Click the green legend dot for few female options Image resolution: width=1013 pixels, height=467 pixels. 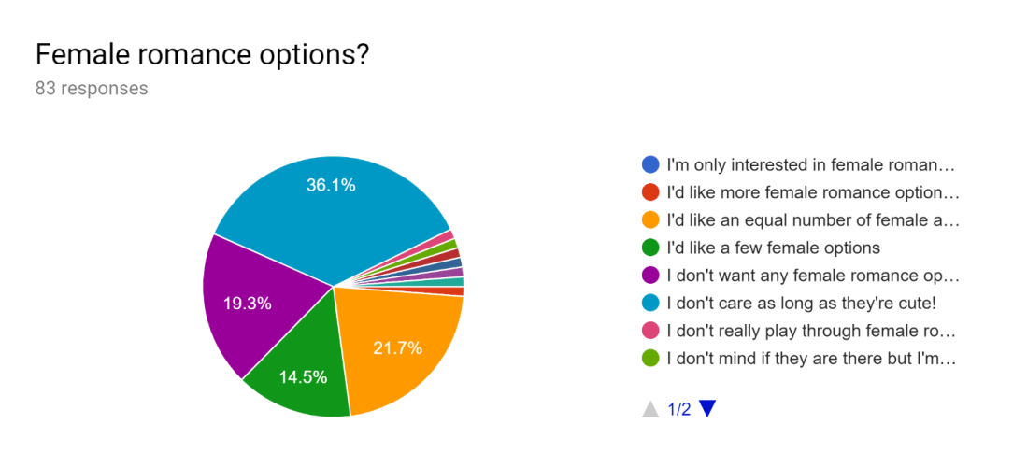[x=650, y=248]
